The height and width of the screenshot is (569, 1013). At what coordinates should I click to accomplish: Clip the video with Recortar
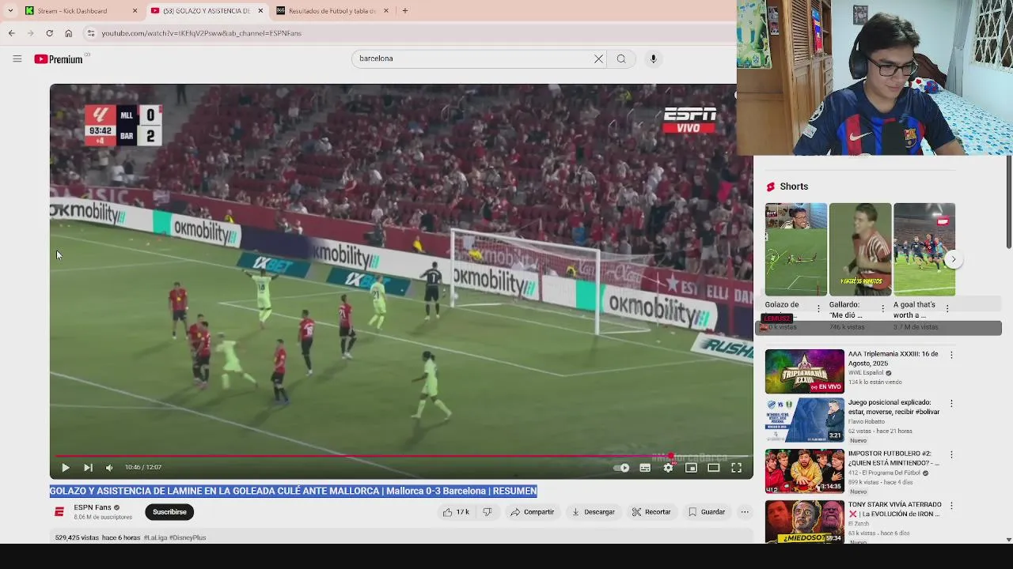[651, 512]
